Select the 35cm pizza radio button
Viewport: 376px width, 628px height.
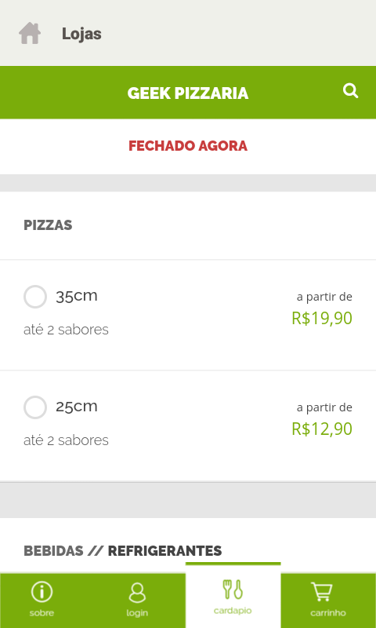[x=35, y=297]
